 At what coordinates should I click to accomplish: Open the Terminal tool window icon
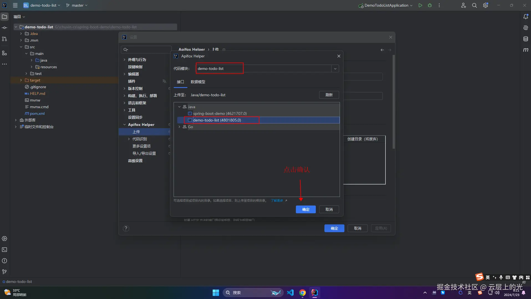point(4,250)
